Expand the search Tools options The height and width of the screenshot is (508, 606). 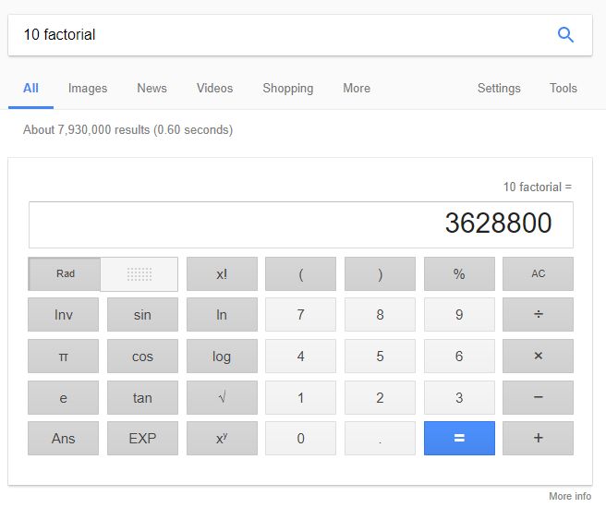pos(564,89)
